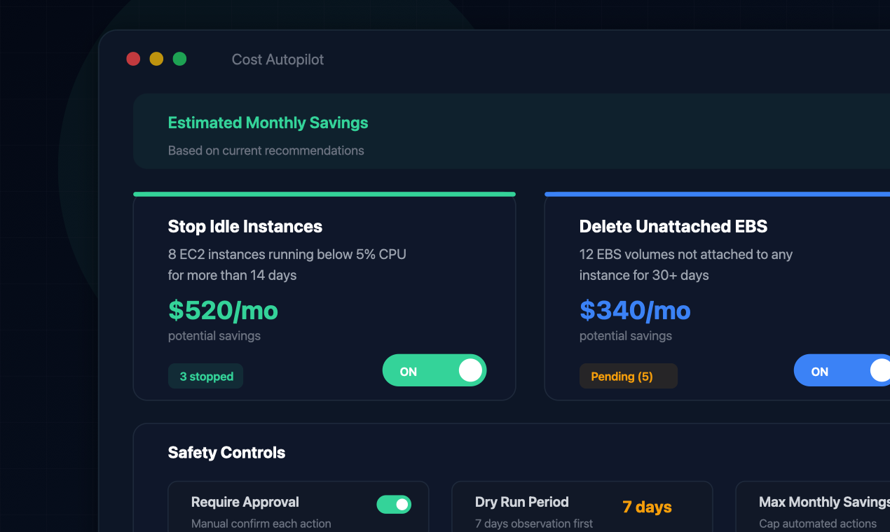This screenshot has width=890, height=532.
Task: Turn off the Stop Idle Instances automation
Action: (x=434, y=370)
